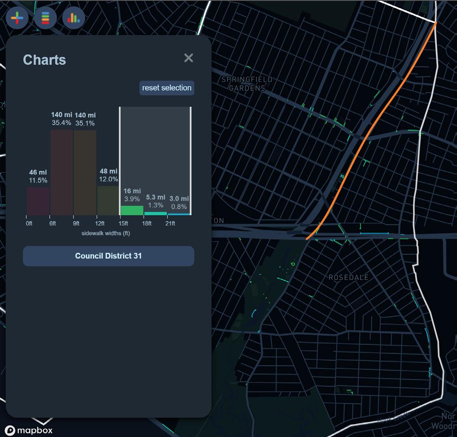Click the '18ft' axis tick label
The image size is (457, 437).
tap(147, 223)
